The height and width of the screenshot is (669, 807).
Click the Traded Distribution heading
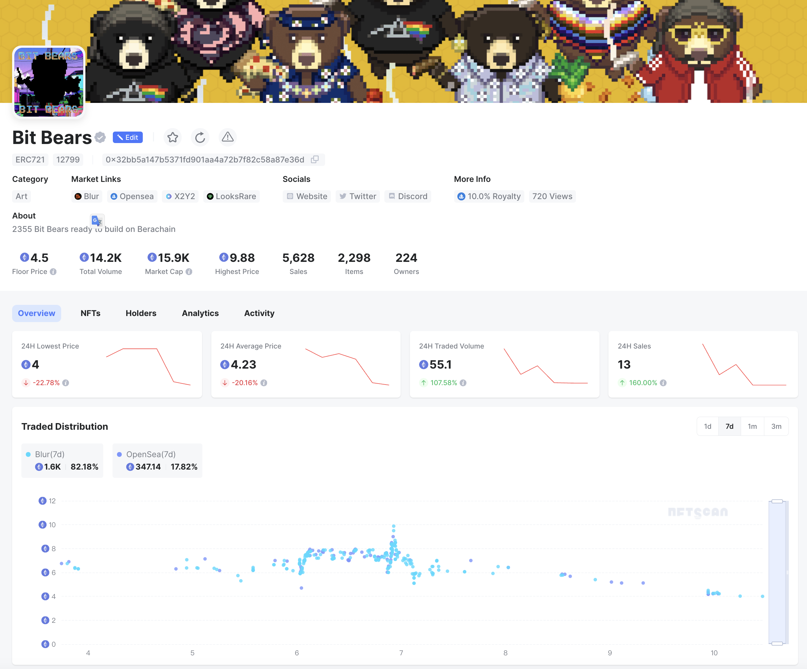point(65,426)
